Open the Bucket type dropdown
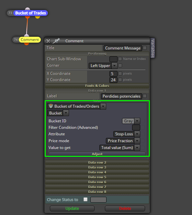Screen dimensions: 192x215 coord(58,113)
